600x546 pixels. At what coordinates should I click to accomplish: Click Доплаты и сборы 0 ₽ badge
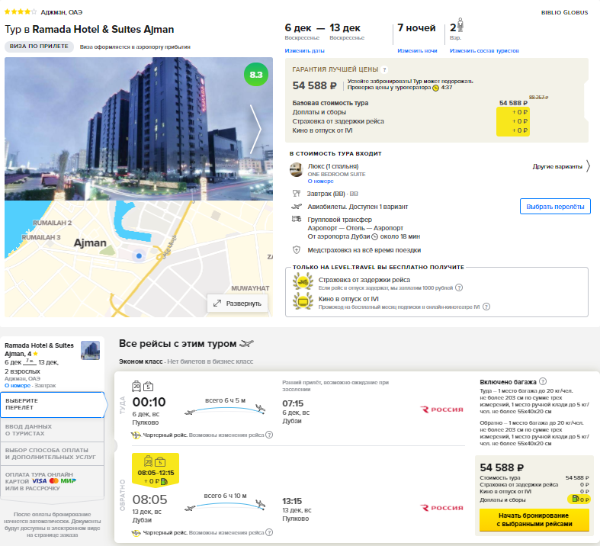tap(580, 499)
